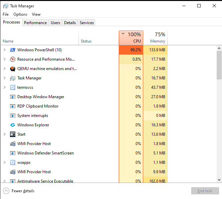
Task: Click the RDP Clipboard Monitor icon
Action: tap(13, 106)
